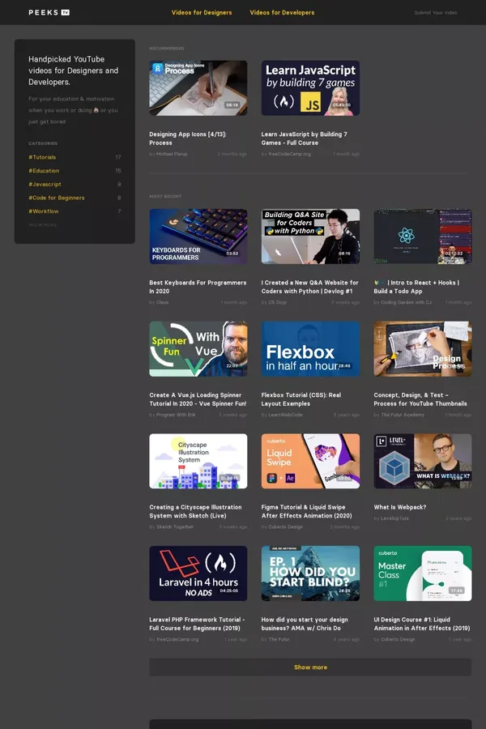
Task: Open What is Webpack thumbnail
Action: click(423, 461)
